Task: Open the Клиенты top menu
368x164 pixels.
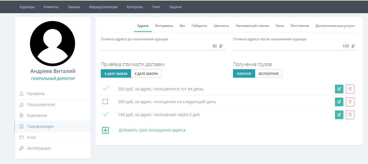Action: pyautogui.click(x=51, y=7)
